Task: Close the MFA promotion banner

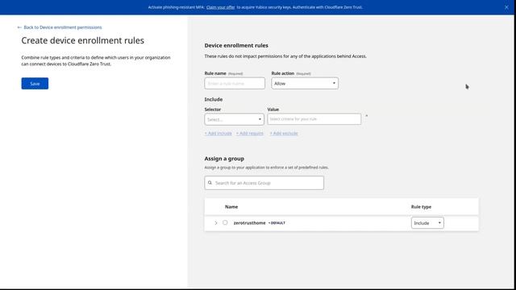Action: [506, 7]
